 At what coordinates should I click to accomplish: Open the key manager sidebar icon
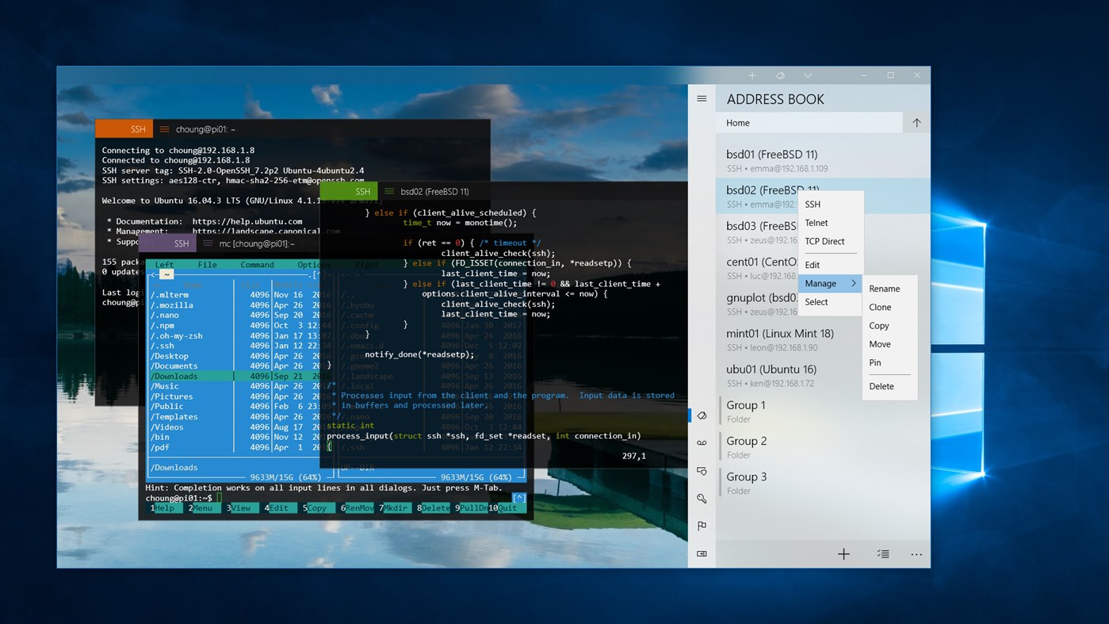[x=702, y=499]
